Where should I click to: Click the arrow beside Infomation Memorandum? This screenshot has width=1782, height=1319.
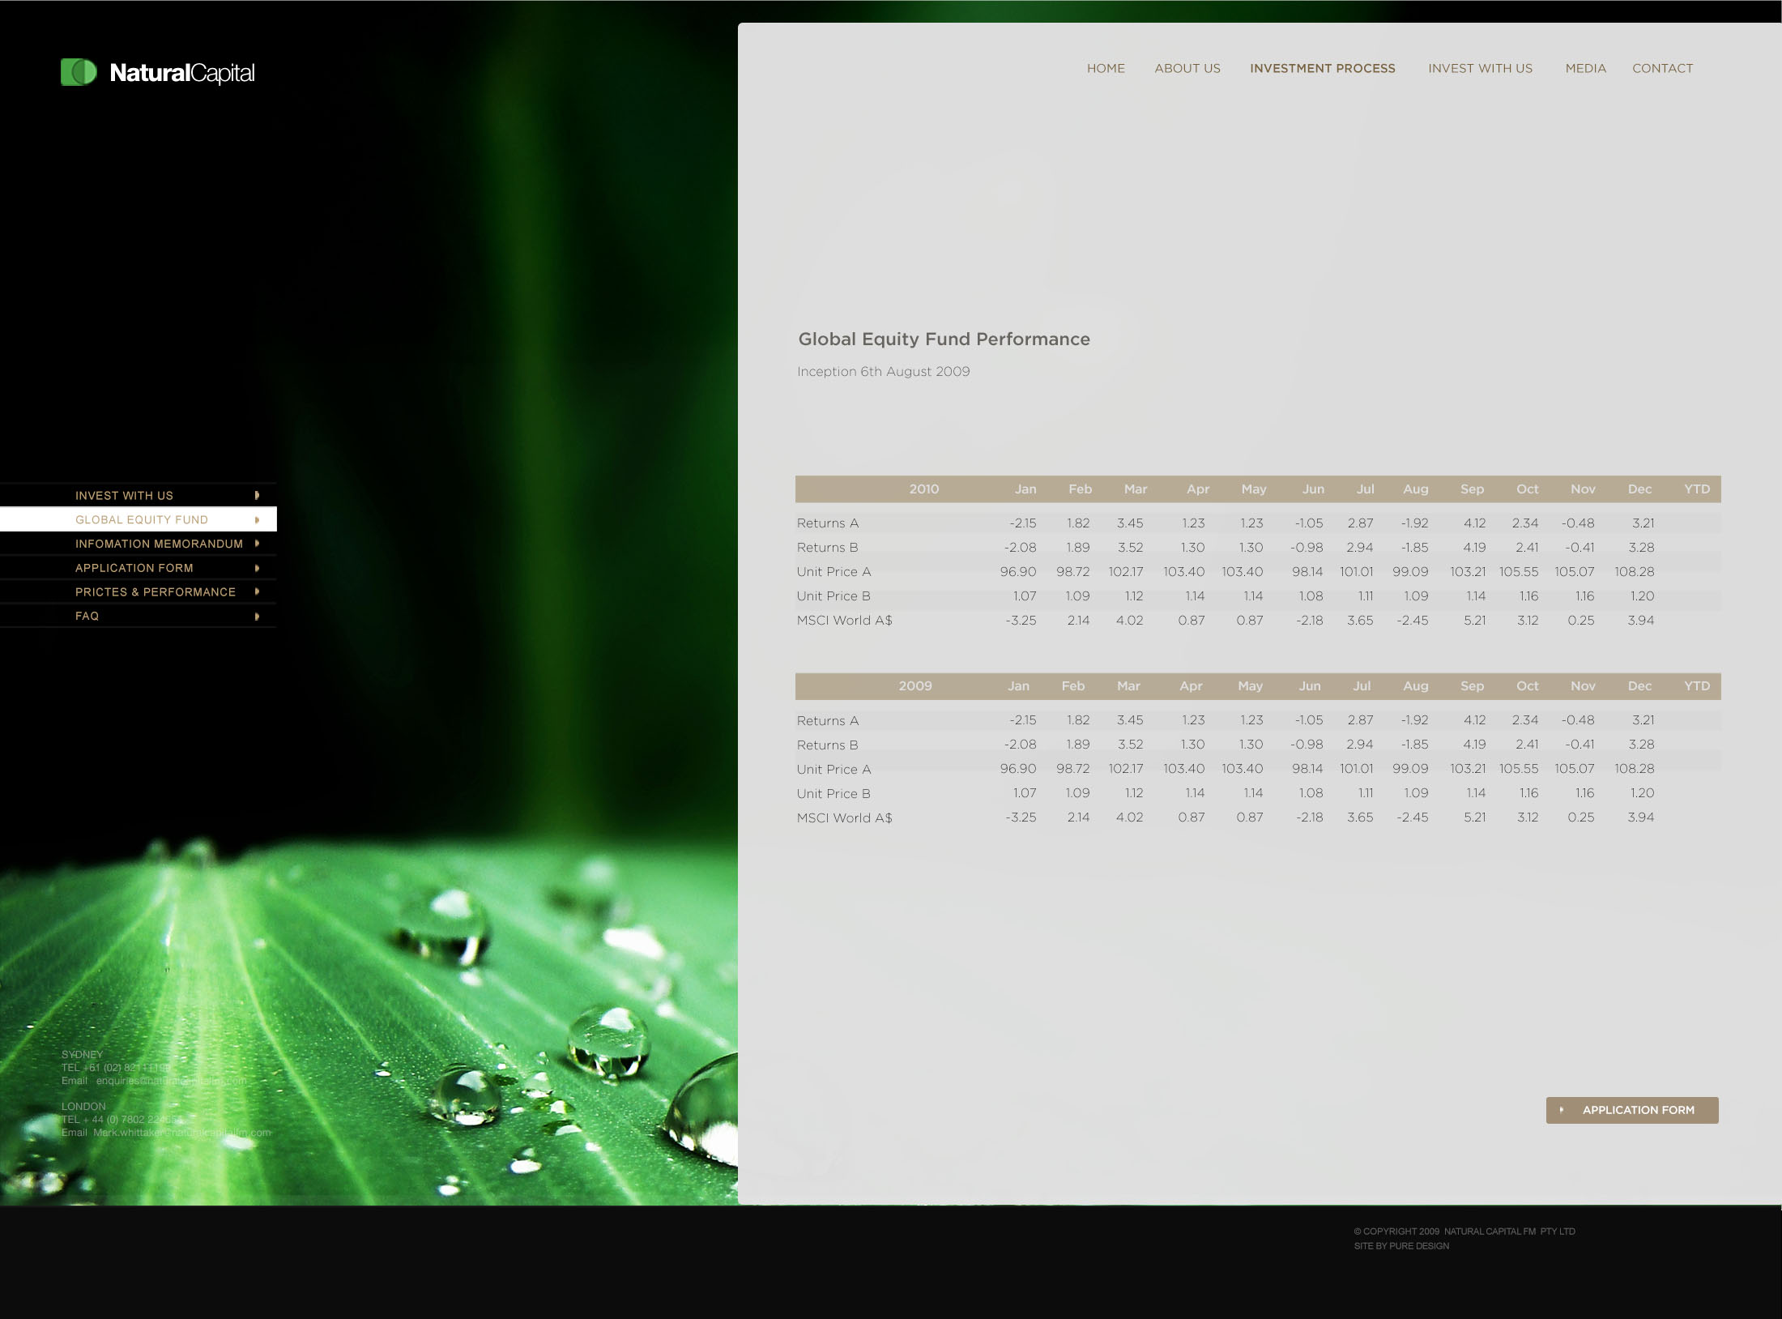click(257, 544)
